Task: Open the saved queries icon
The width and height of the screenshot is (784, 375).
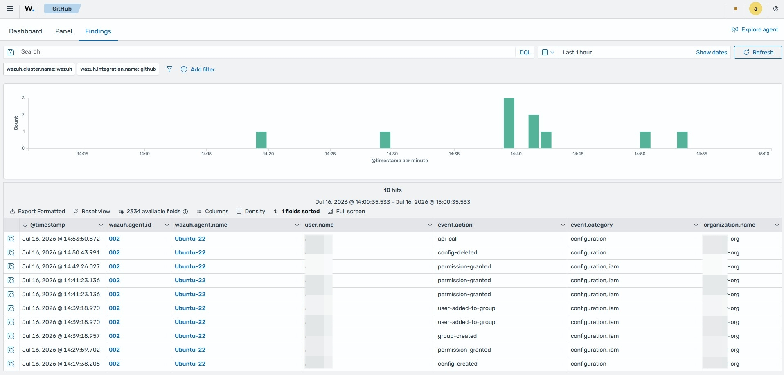Action: [x=11, y=52]
